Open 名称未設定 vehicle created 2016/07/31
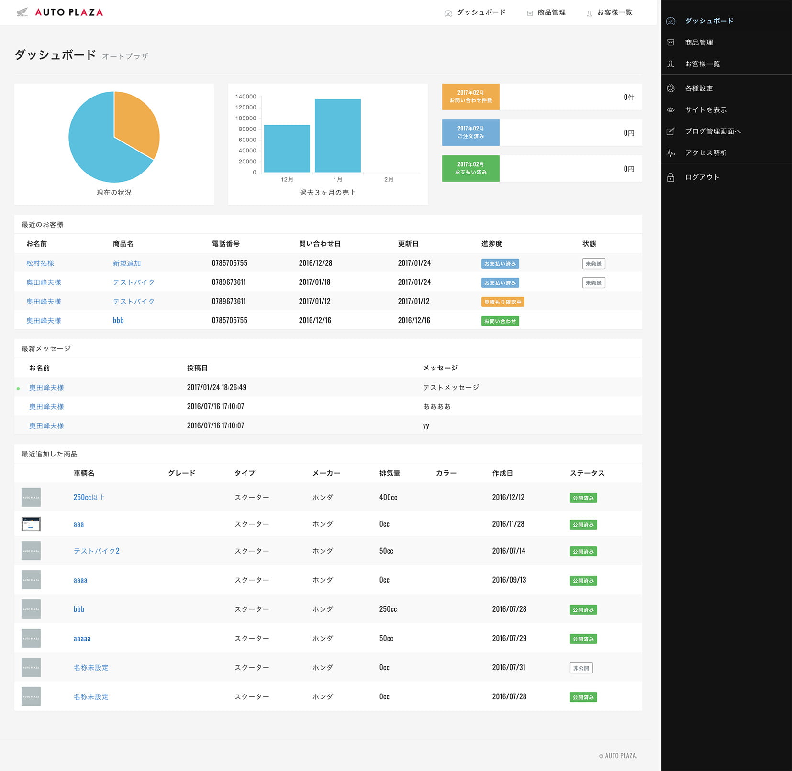 (x=91, y=668)
